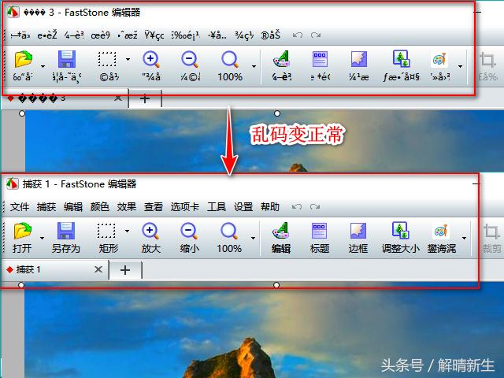
Task: Open the 设置 menu in the lower window
Action: pos(243,206)
